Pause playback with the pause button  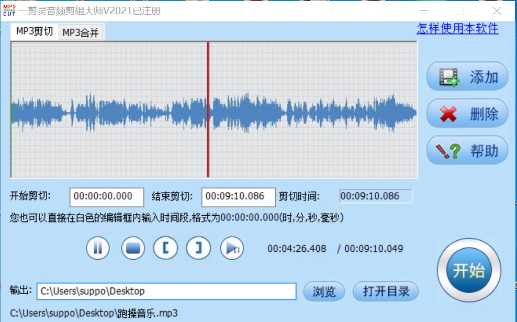98,248
